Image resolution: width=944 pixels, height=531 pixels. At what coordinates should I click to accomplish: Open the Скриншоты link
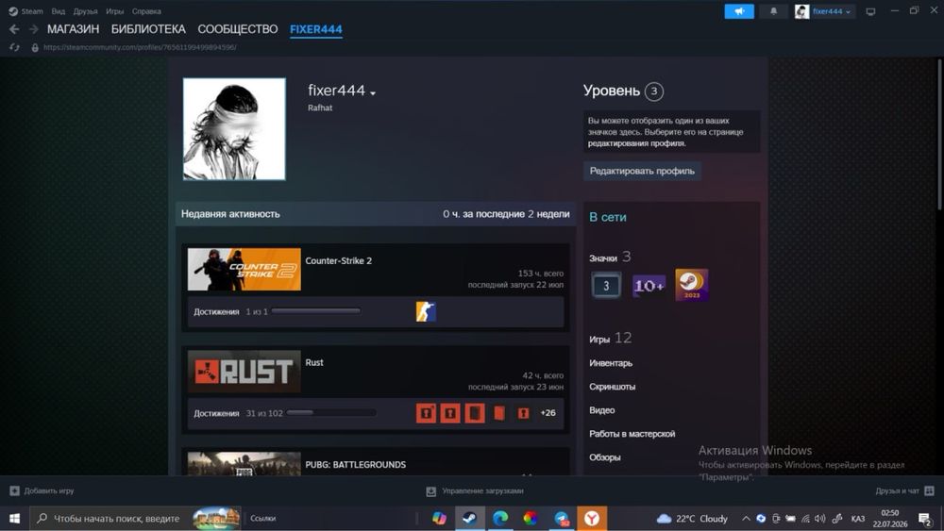coord(612,387)
